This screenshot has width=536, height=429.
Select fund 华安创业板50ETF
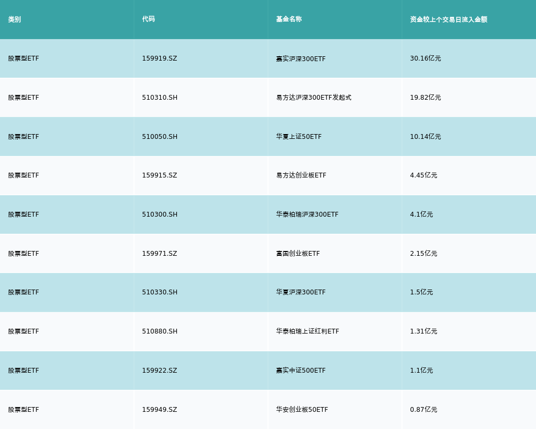tap(302, 410)
